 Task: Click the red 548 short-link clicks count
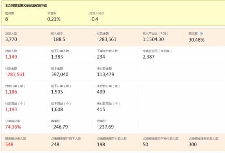tap(9, 144)
